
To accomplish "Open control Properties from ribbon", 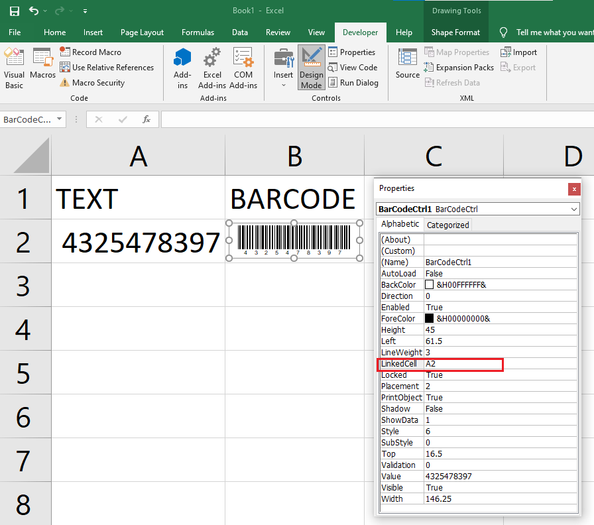I will coord(351,52).
